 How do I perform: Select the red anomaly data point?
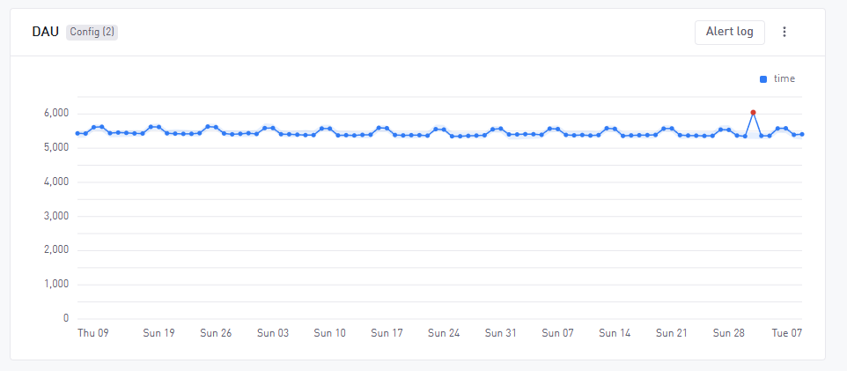(x=753, y=113)
